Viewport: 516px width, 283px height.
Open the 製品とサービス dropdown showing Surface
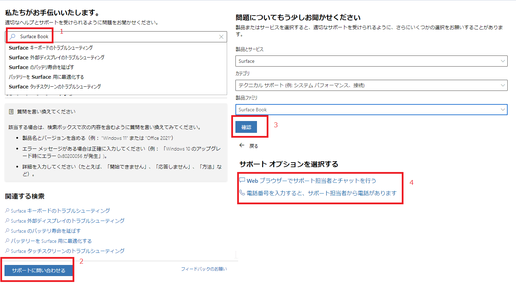tap(372, 61)
